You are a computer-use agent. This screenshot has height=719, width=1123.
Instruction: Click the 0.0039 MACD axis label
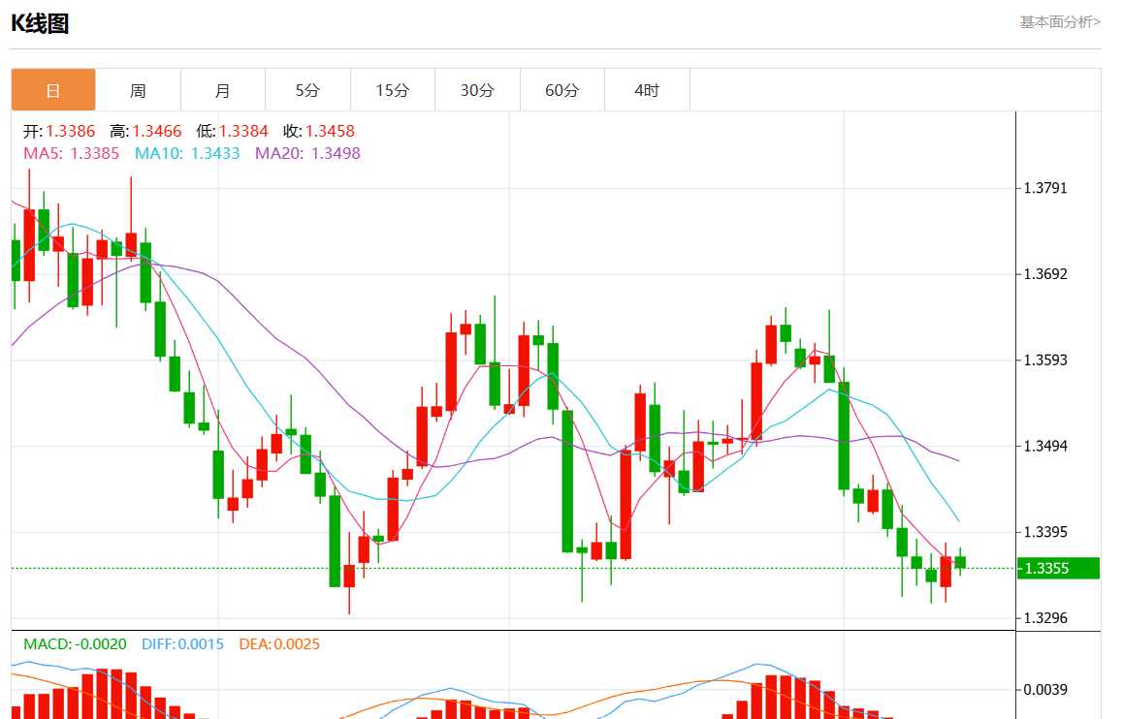point(1045,690)
